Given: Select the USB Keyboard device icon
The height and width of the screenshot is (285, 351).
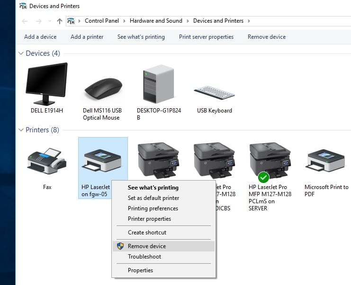Looking at the screenshot, I should (214, 92).
